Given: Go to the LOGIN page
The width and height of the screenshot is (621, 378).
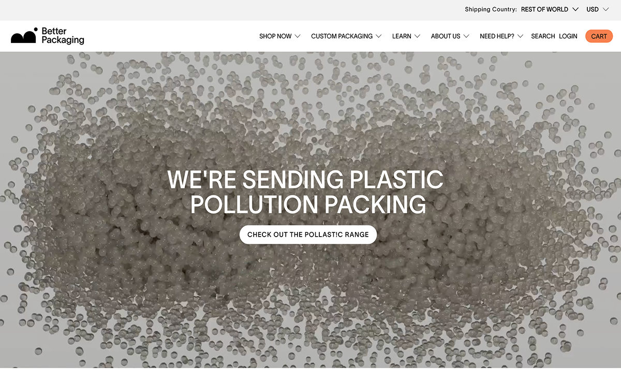Looking at the screenshot, I should click(568, 36).
